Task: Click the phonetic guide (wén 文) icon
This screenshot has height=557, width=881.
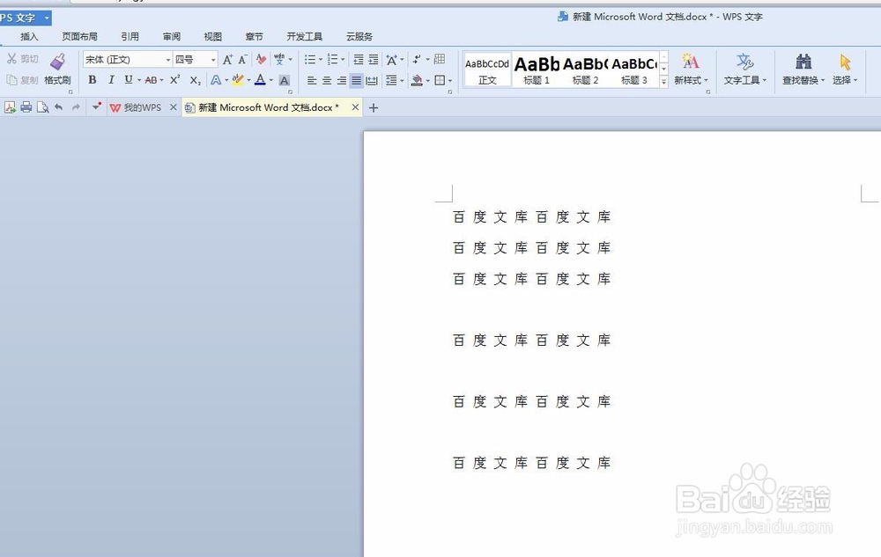Action: click(x=279, y=60)
